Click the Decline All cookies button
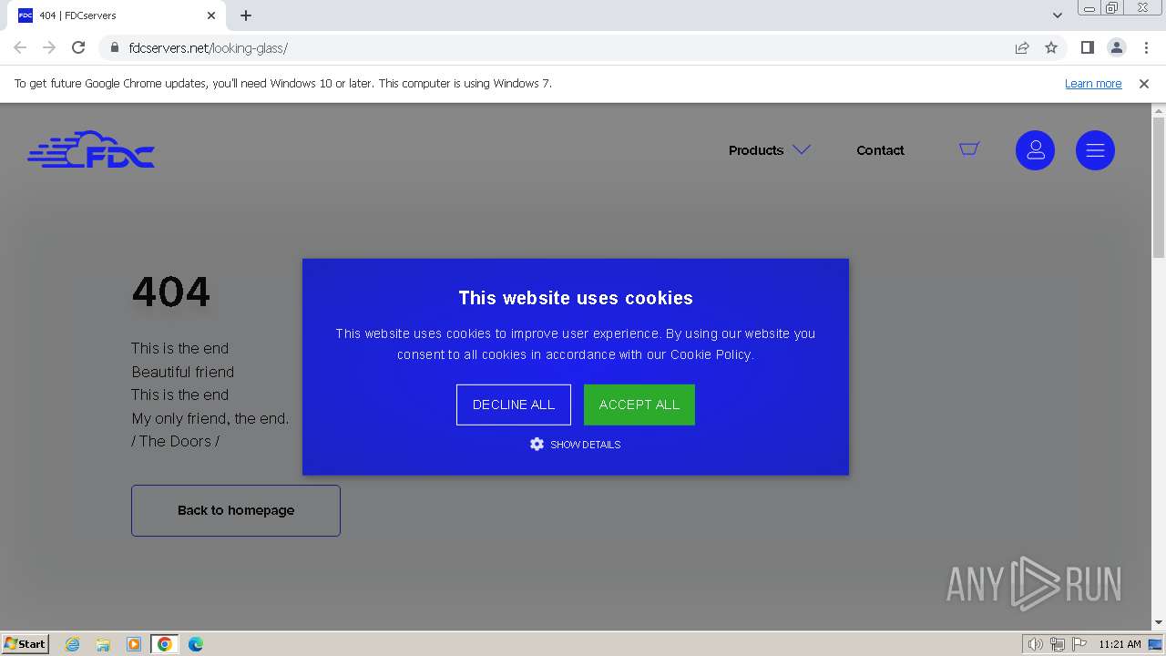Screen dimensions: 1166x656 pyautogui.click(x=514, y=405)
